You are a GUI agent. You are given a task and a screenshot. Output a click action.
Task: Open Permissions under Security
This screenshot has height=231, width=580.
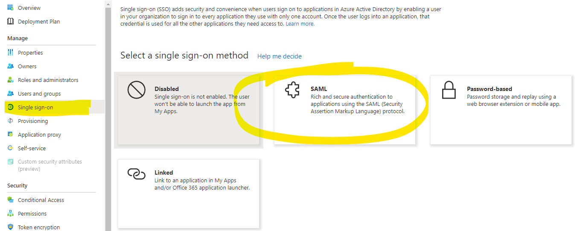pos(32,213)
